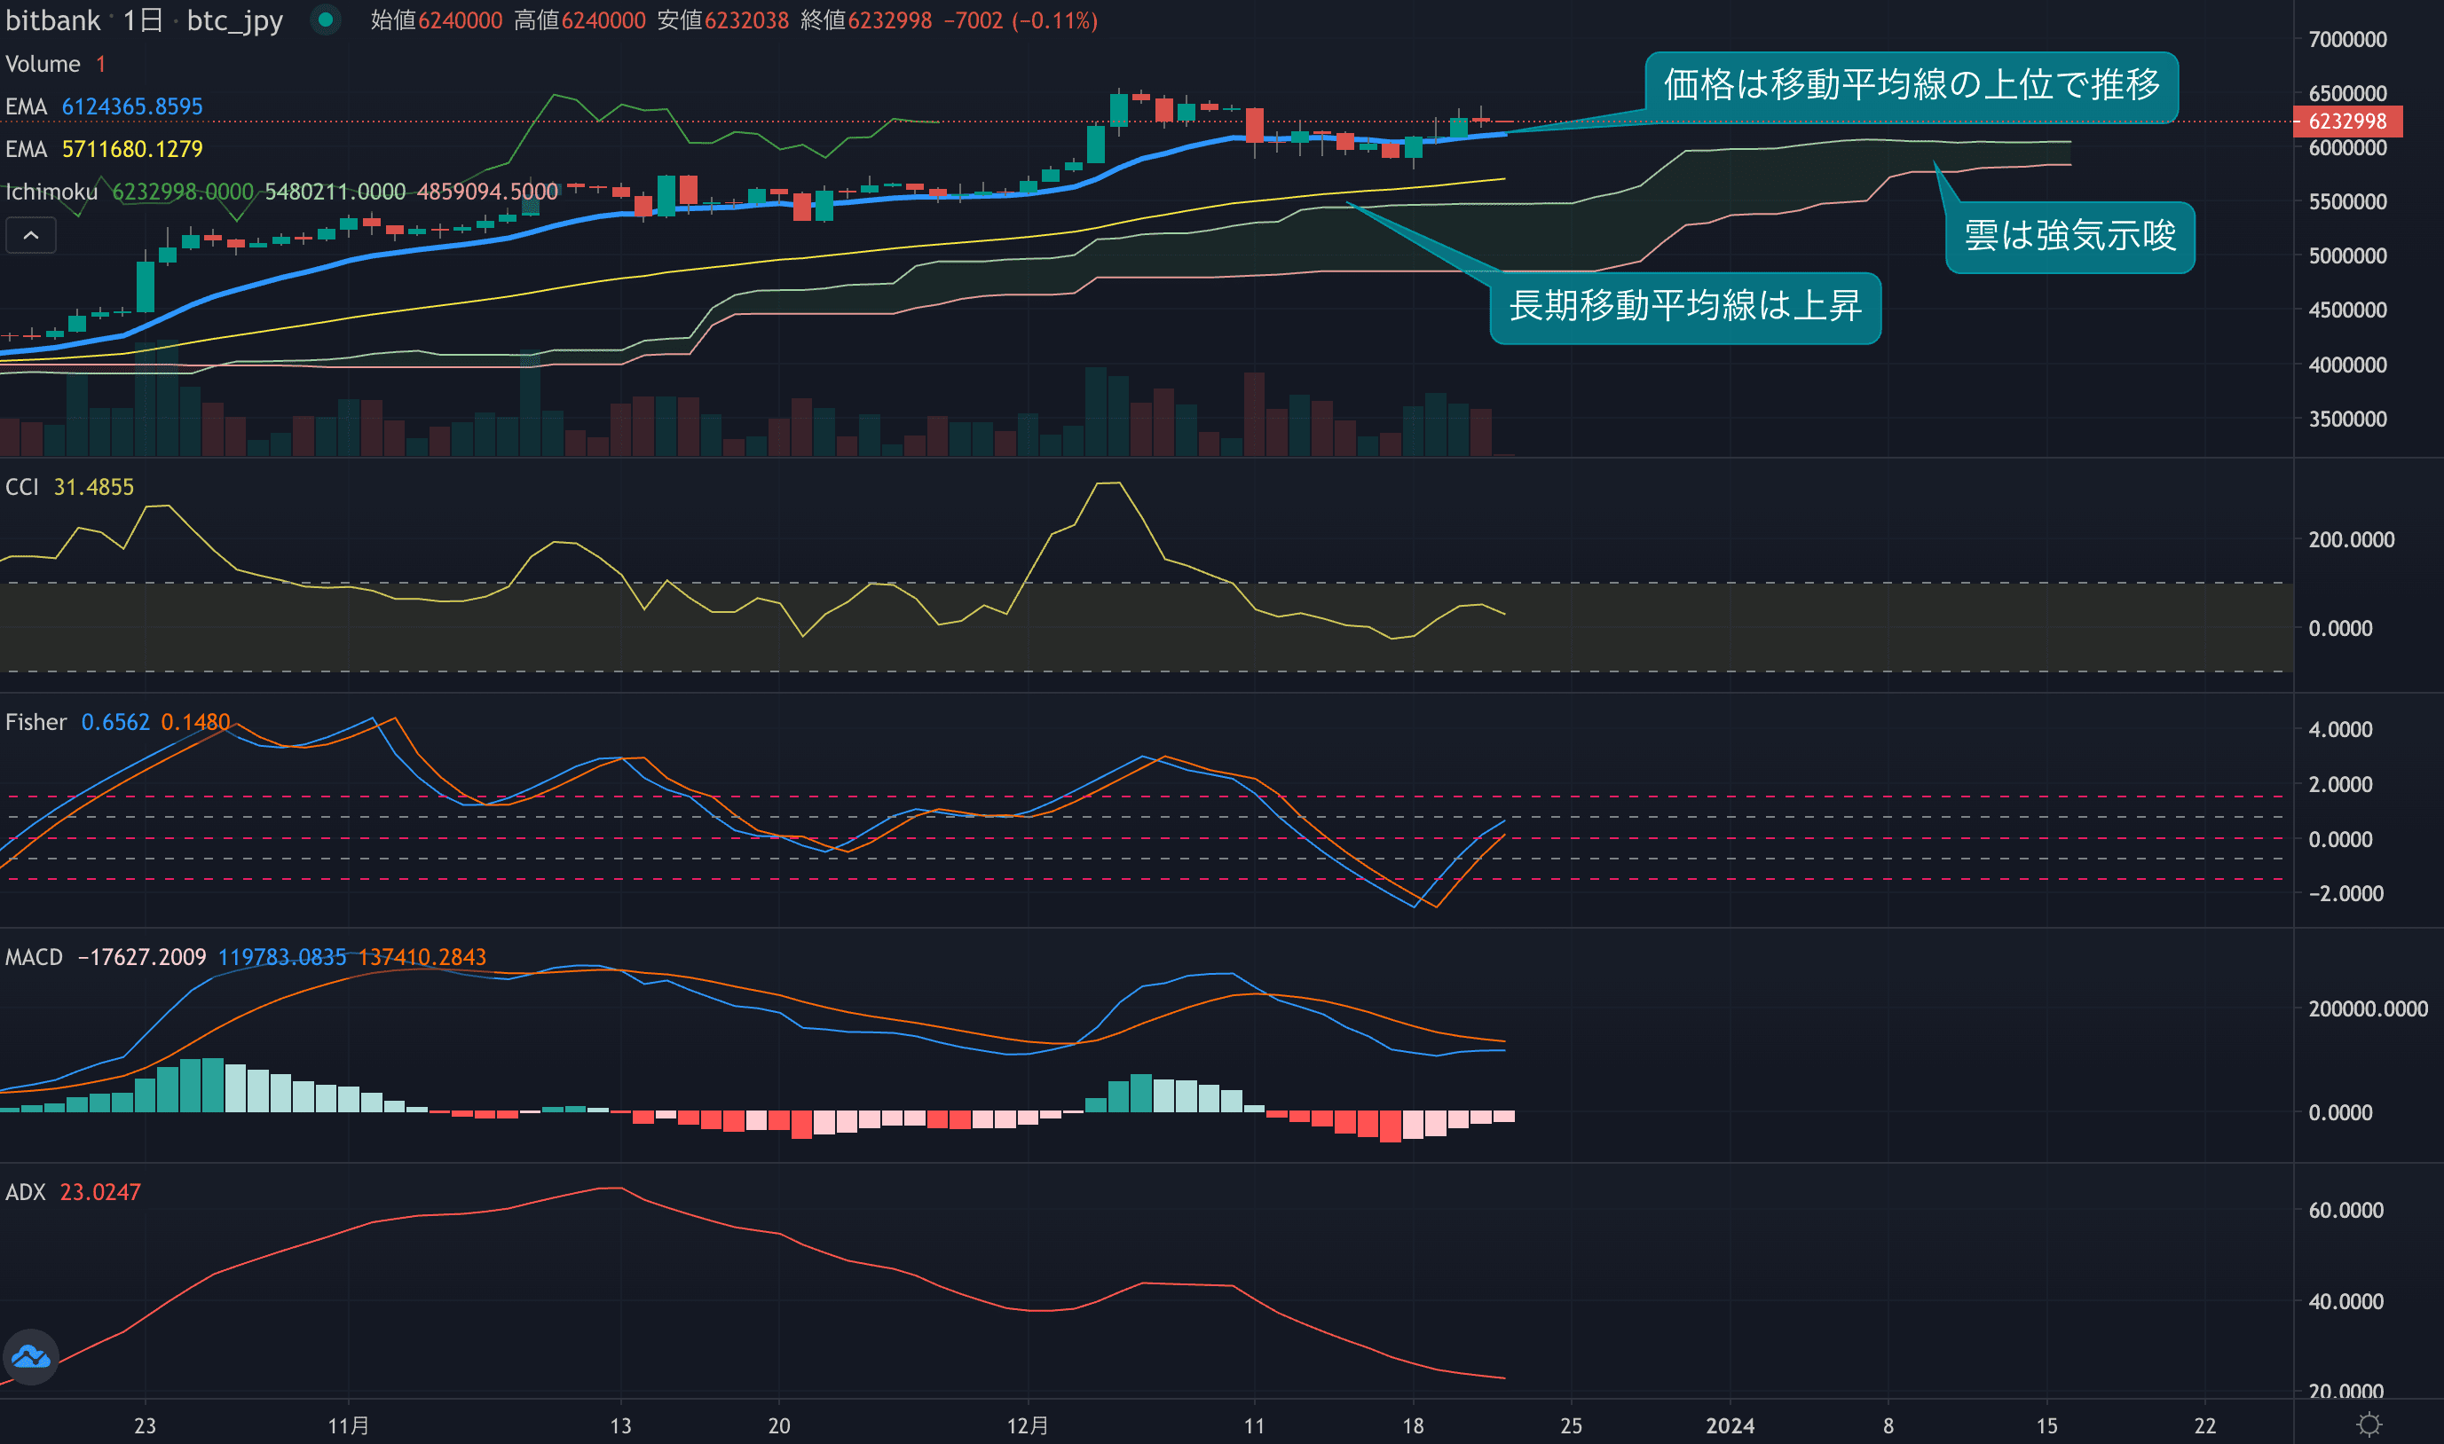Click the red current price label 6232998
2444x1444 pixels.
coord(2346,122)
